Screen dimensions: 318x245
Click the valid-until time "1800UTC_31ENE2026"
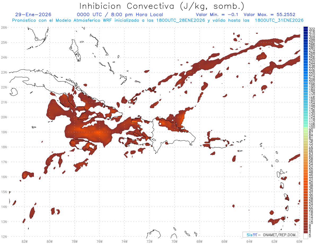tap(279, 20)
